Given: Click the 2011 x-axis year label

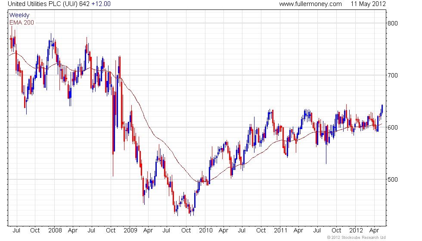Looking at the screenshot, I should [x=281, y=231].
